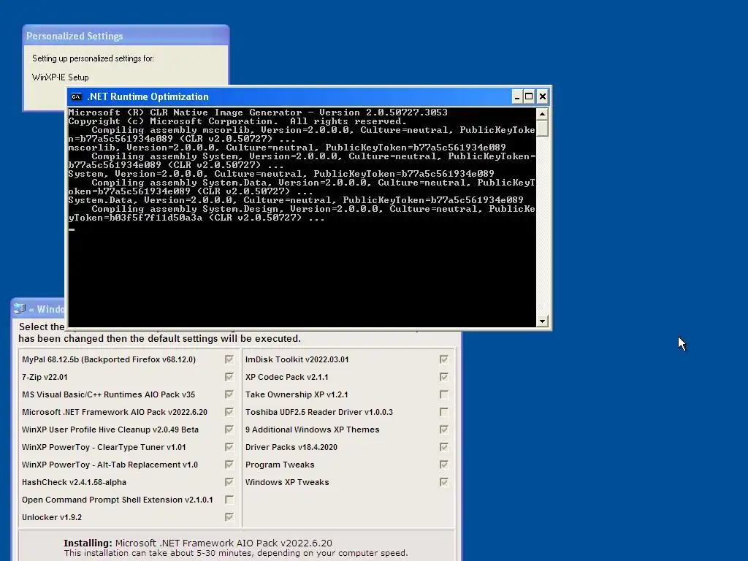Click the 'about 5-30 minutes' installation note
This screenshot has height=561, width=748.
[236, 553]
